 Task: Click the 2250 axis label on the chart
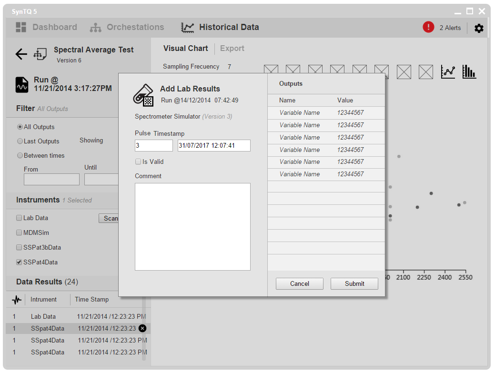click(424, 277)
